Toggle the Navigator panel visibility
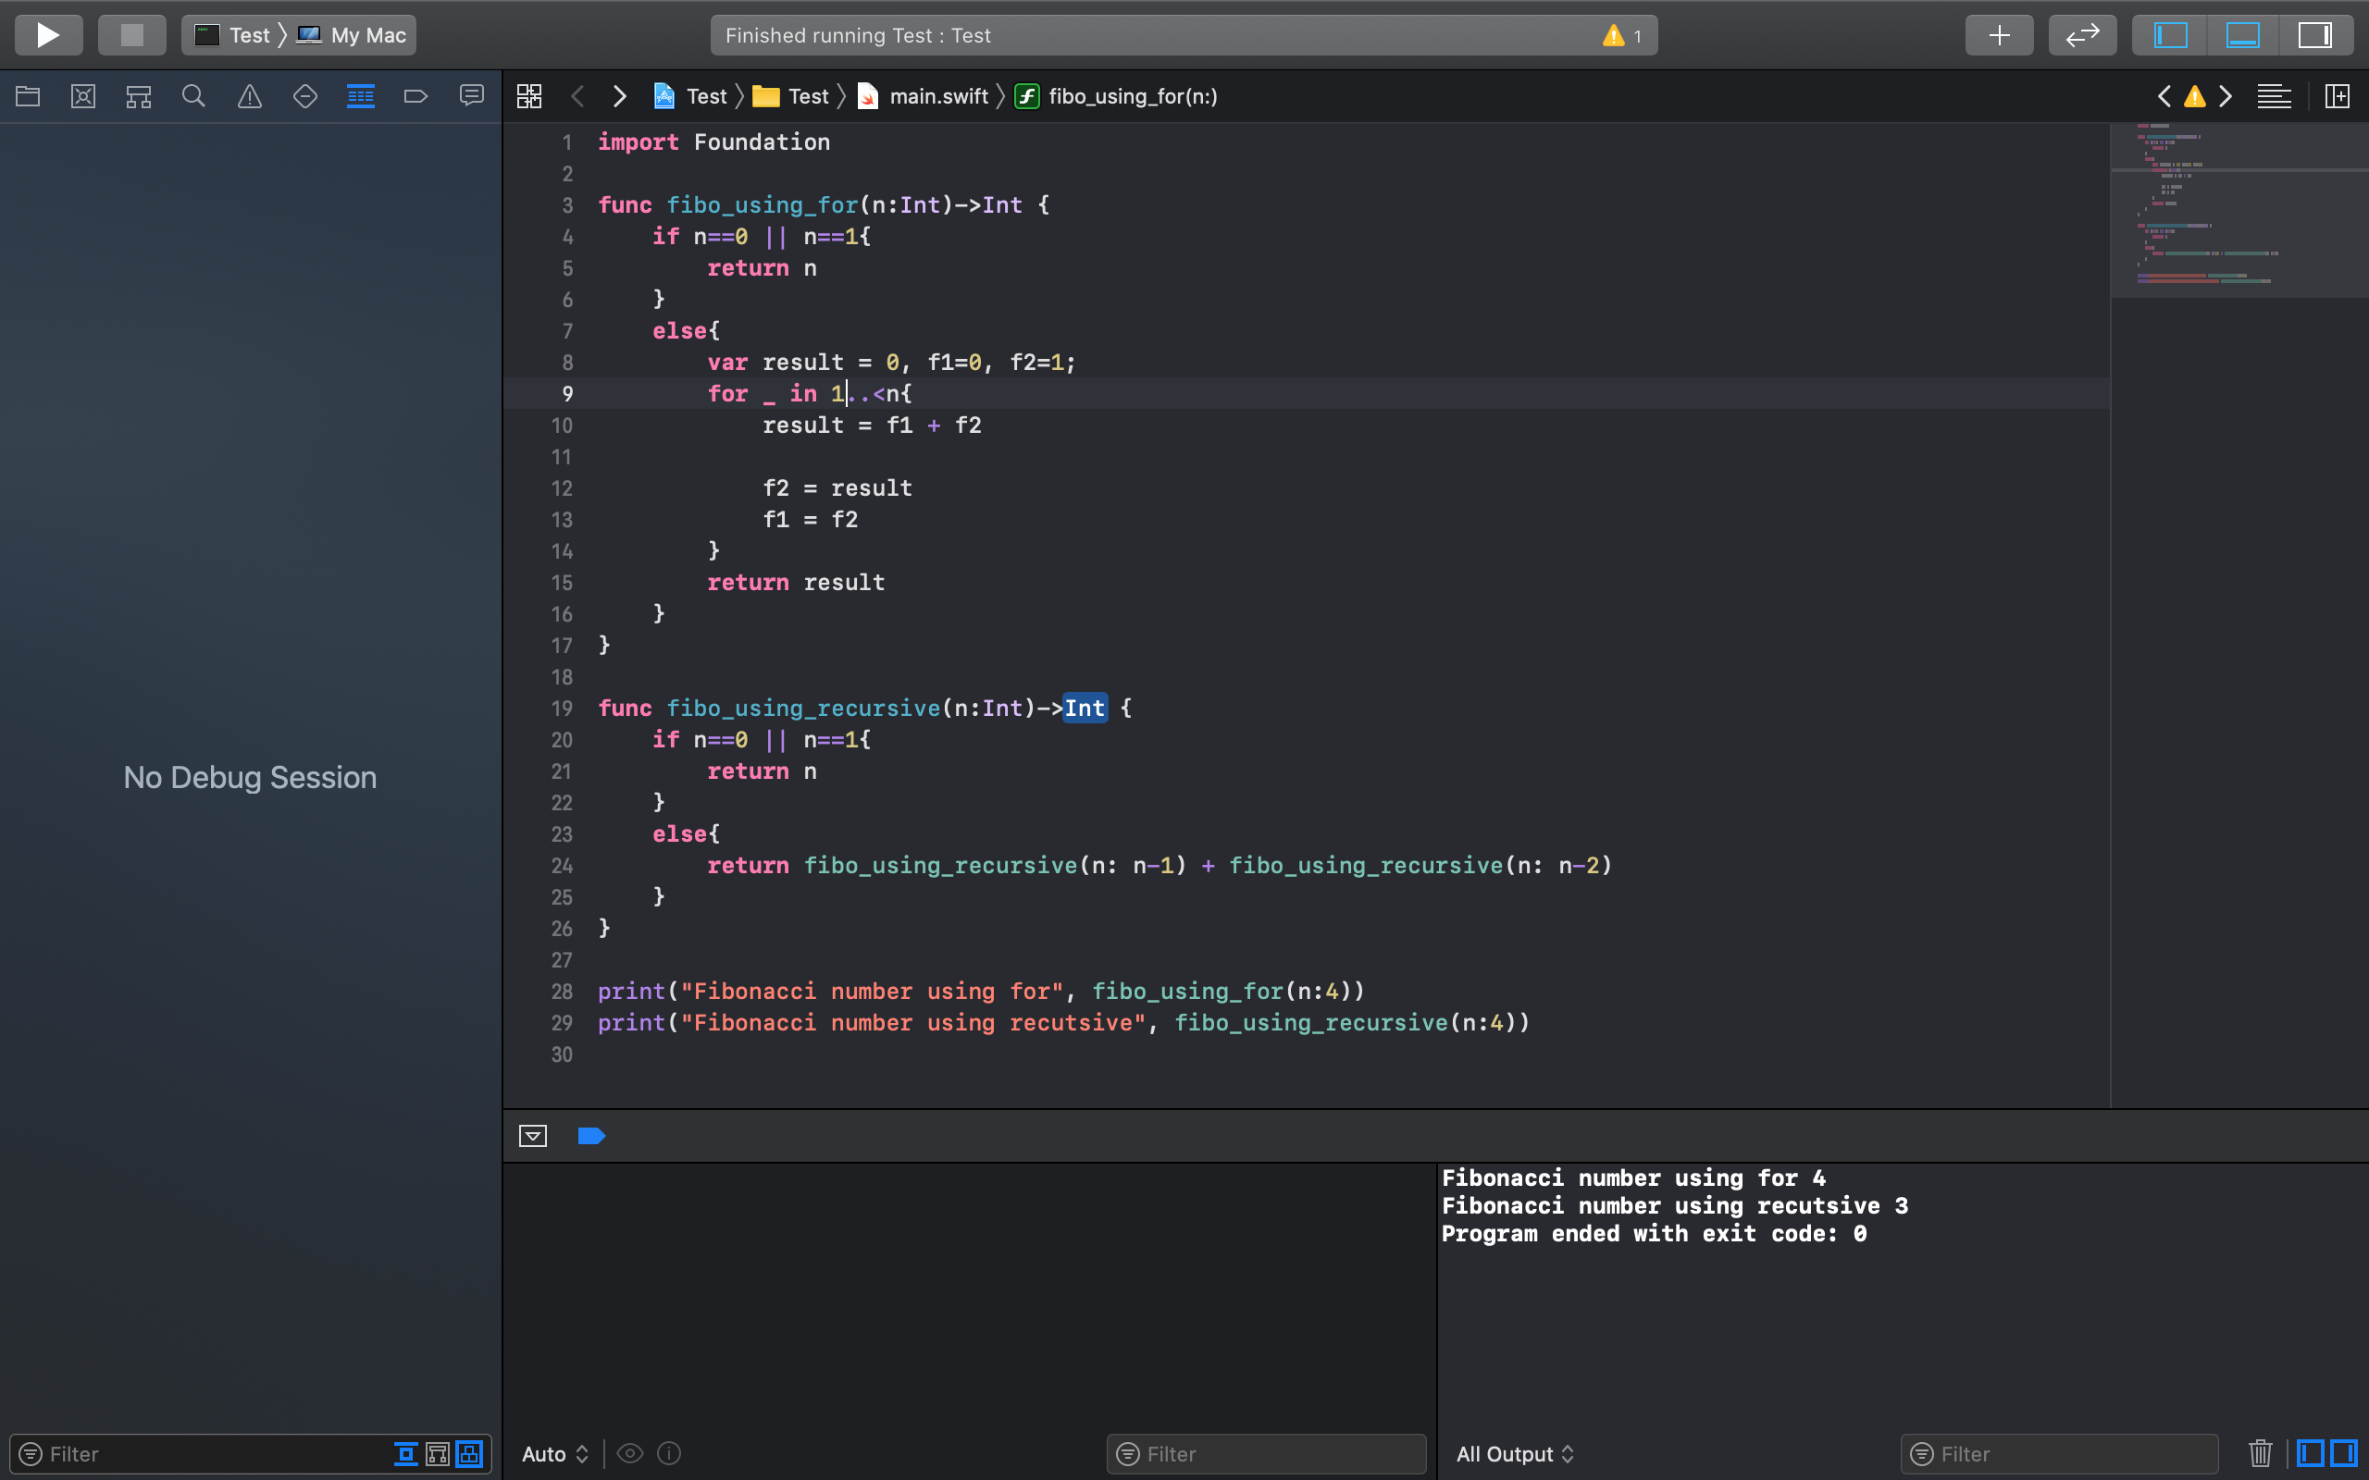The width and height of the screenshot is (2369, 1480). pos(2170,35)
